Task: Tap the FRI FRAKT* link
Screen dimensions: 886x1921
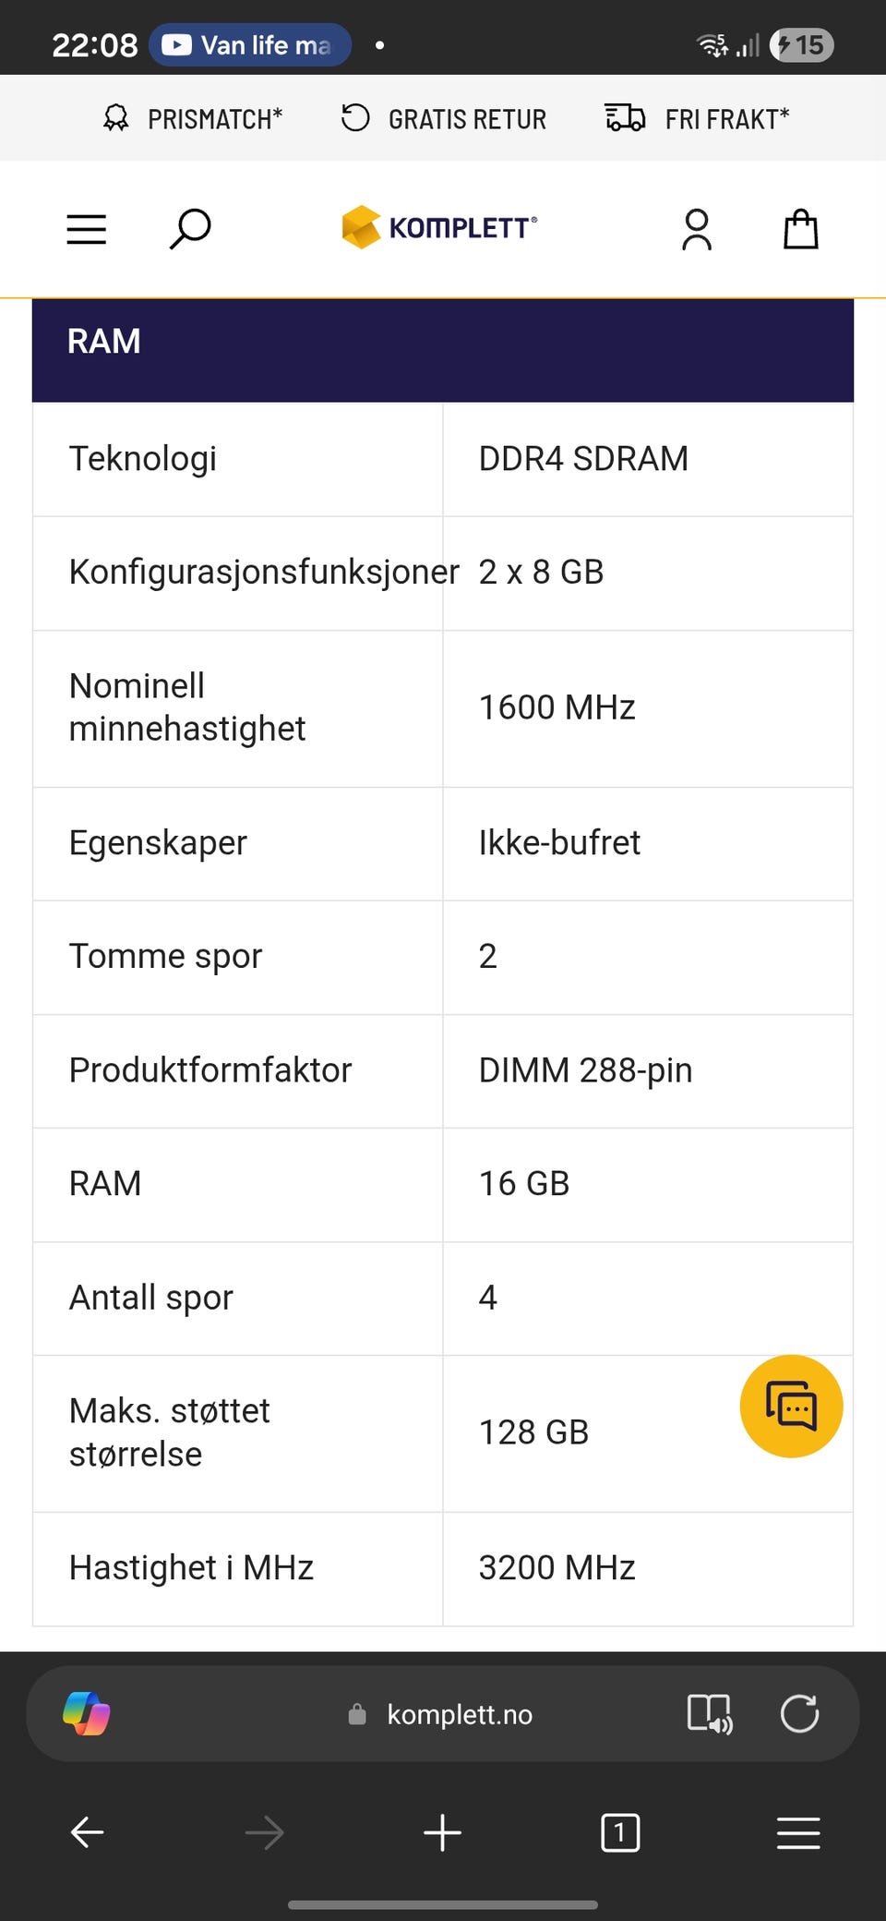Action: coord(698,119)
